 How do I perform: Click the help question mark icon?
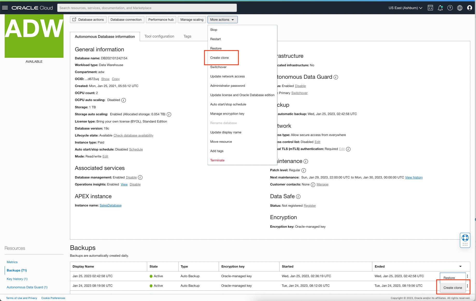tap(450, 8)
